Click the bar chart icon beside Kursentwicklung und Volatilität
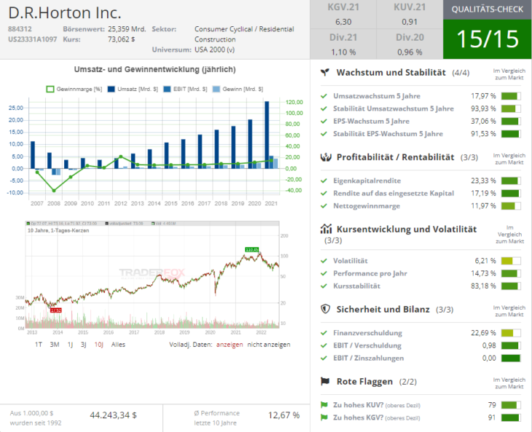532x432 pixels. (x=325, y=229)
